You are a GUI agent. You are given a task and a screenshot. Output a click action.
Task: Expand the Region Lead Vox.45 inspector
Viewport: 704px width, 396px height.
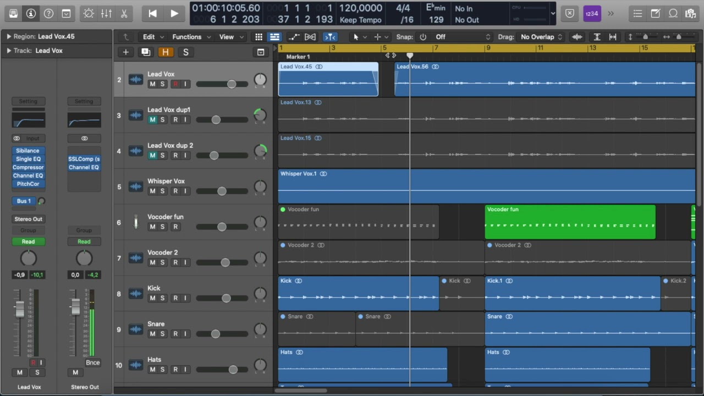click(x=9, y=36)
